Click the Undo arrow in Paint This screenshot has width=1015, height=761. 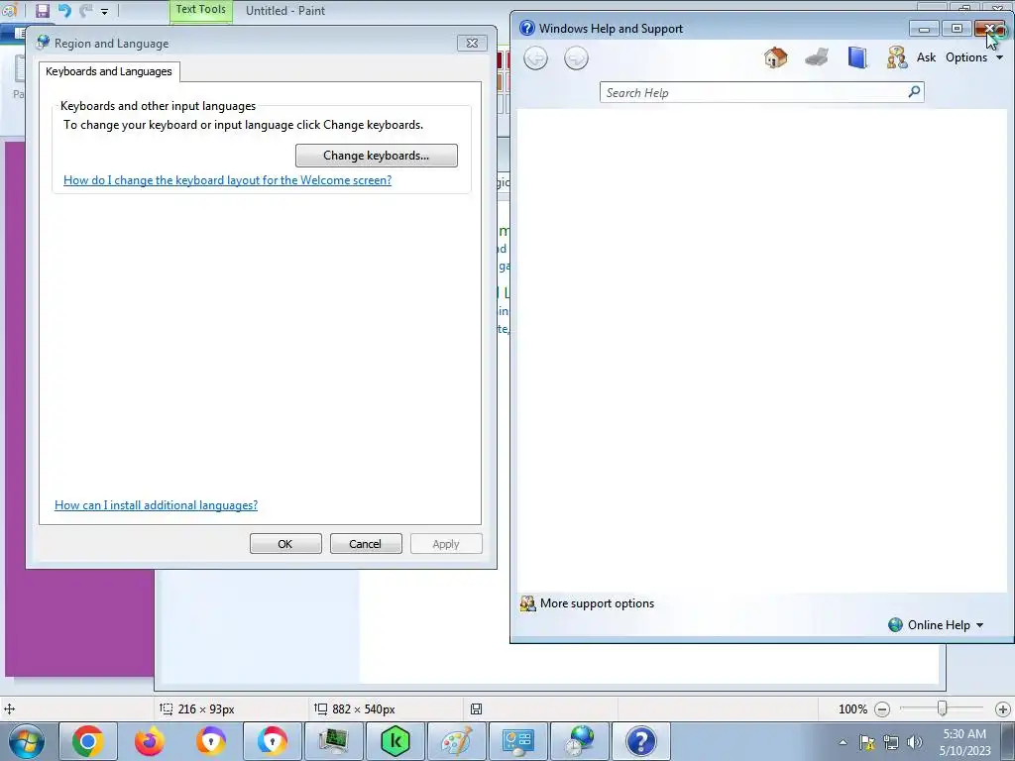click(x=64, y=10)
